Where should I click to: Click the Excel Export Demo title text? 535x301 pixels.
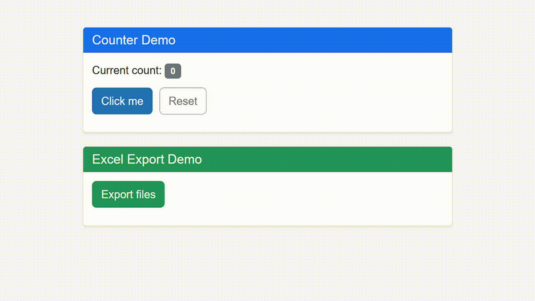click(x=147, y=159)
